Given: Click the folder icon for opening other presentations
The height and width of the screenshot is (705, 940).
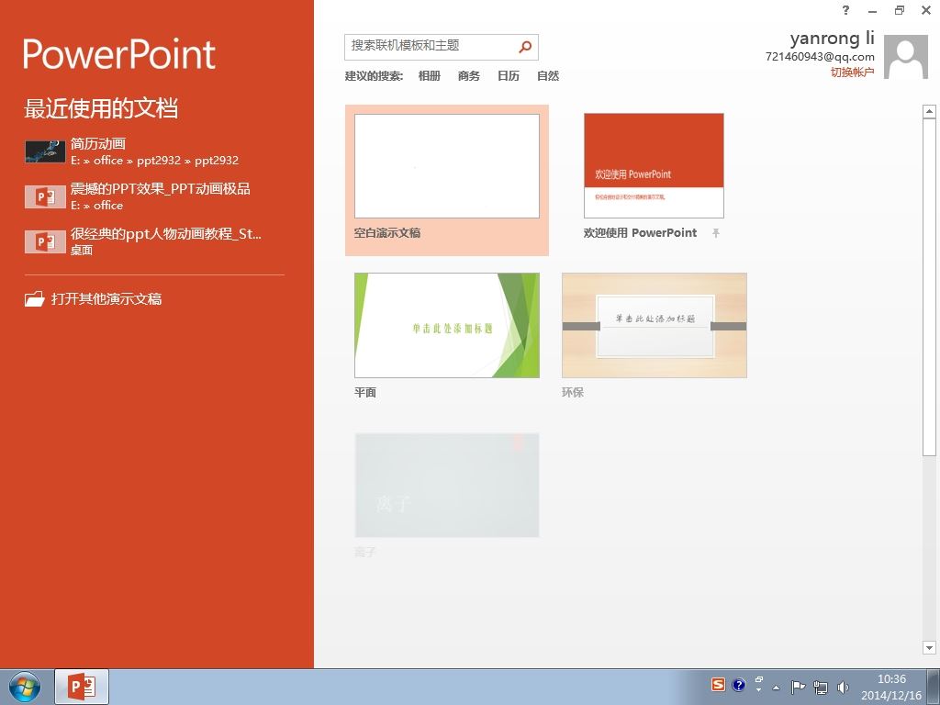Looking at the screenshot, I should click(35, 298).
